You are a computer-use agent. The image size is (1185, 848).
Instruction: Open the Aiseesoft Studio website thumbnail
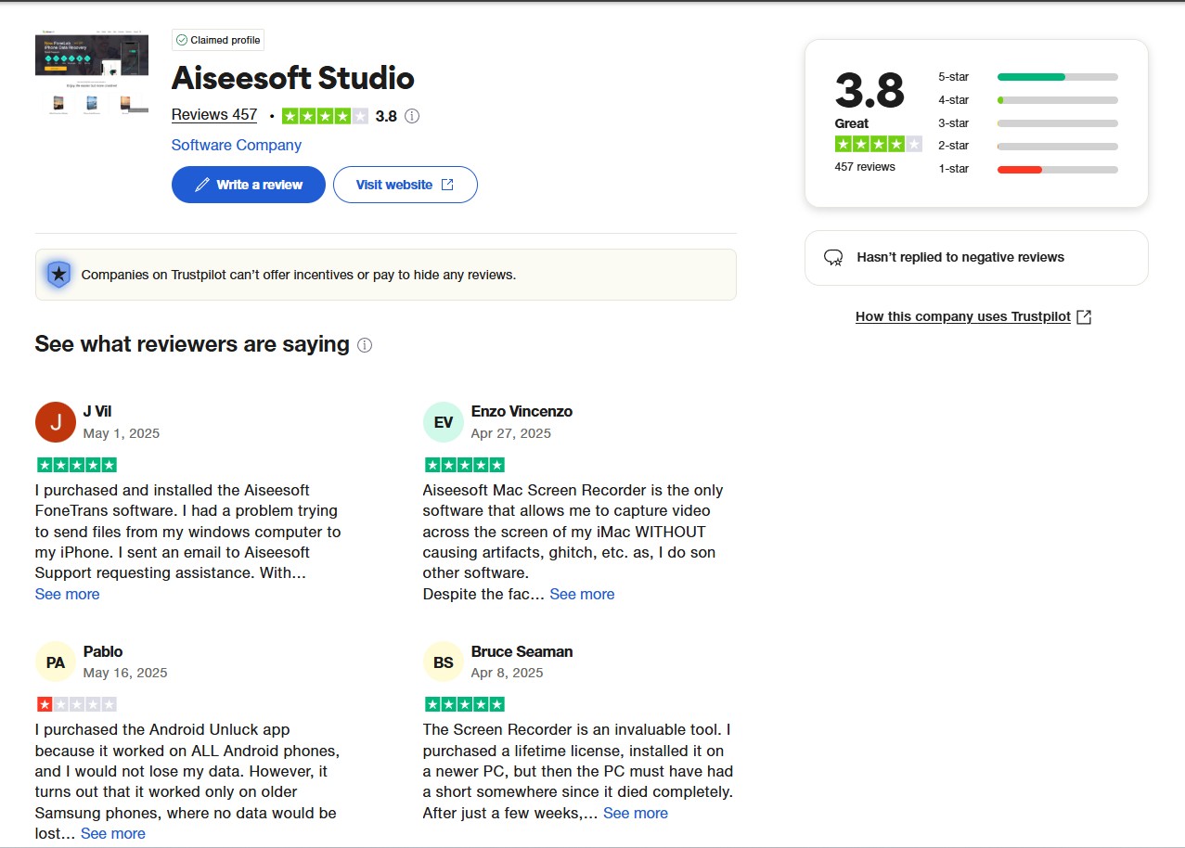[92, 74]
